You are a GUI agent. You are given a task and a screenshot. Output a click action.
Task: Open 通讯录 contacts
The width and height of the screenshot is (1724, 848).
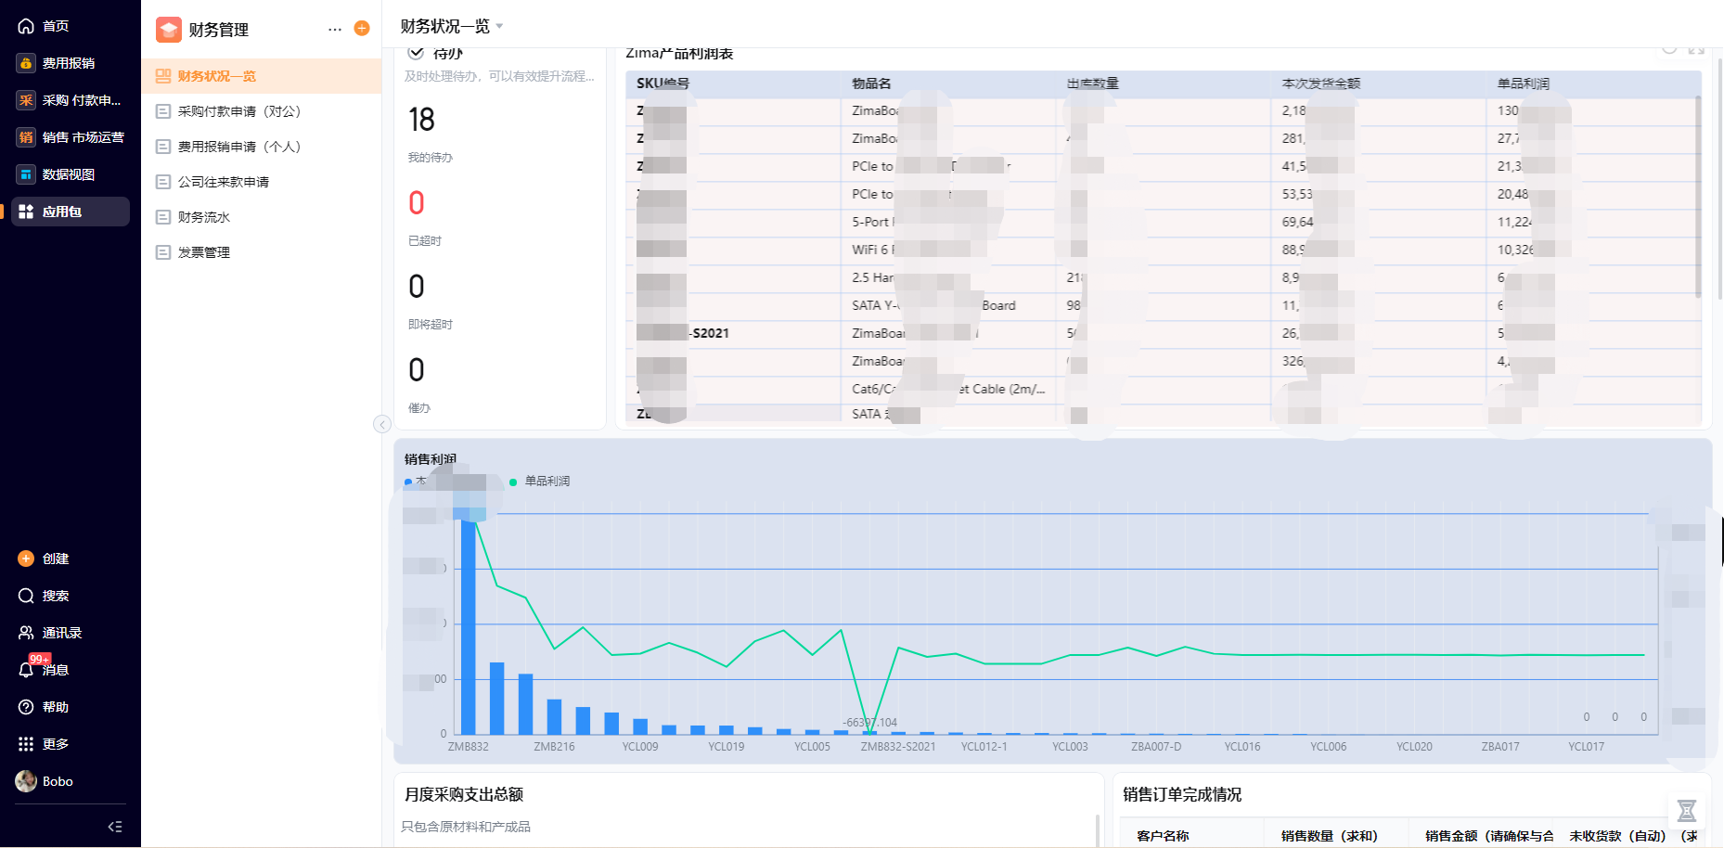pyautogui.click(x=50, y=633)
